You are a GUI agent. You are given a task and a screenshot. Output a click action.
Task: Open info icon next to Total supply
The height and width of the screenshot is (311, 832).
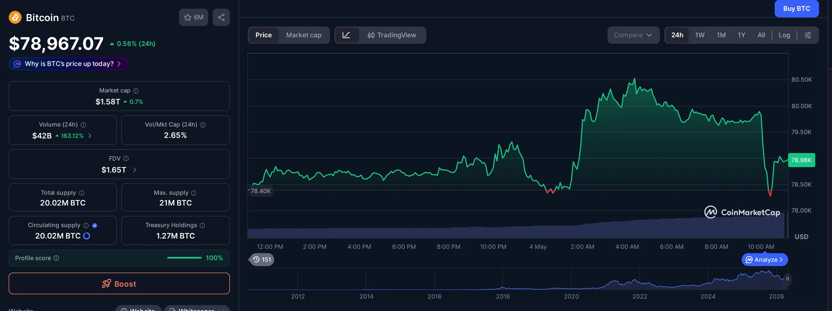tap(81, 193)
